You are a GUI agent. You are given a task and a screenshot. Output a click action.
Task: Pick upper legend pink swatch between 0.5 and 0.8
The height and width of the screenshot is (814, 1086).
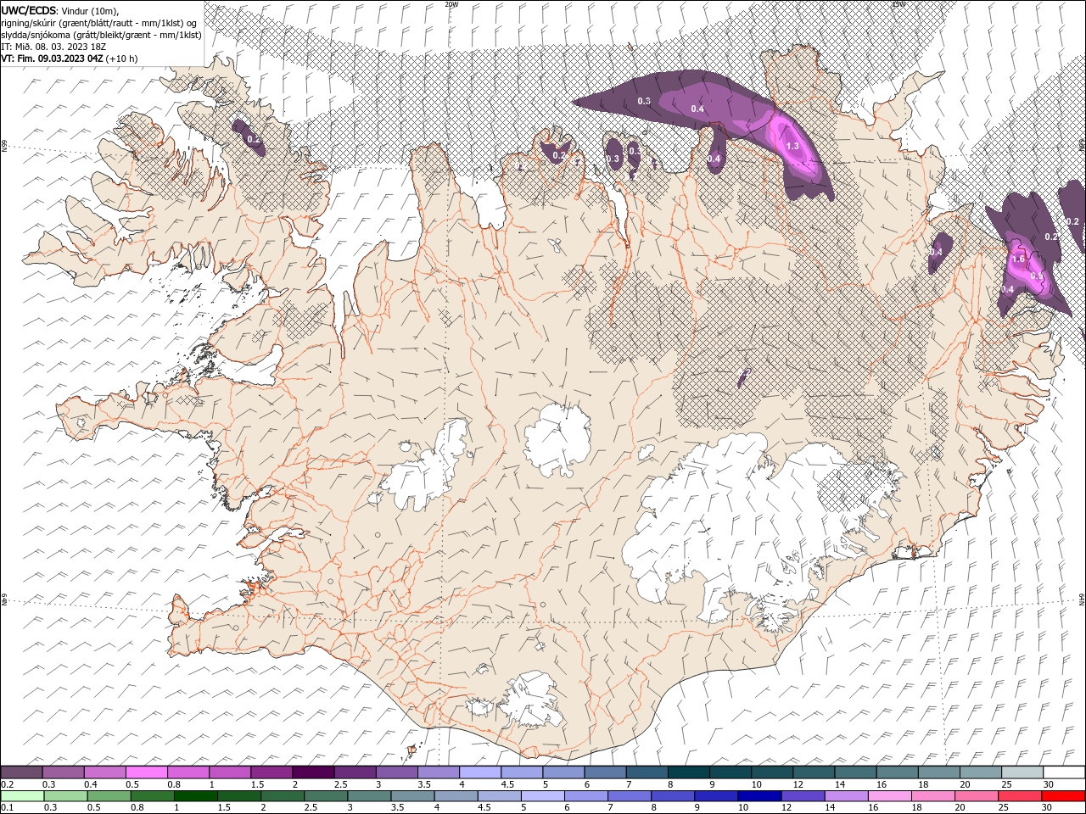[x=146, y=772]
